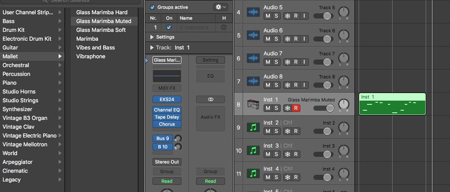Freeze the Audio 5 track with snowflake button

coord(287,16)
